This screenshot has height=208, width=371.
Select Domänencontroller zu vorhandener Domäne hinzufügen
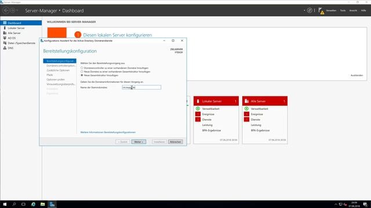(x=82, y=68)
